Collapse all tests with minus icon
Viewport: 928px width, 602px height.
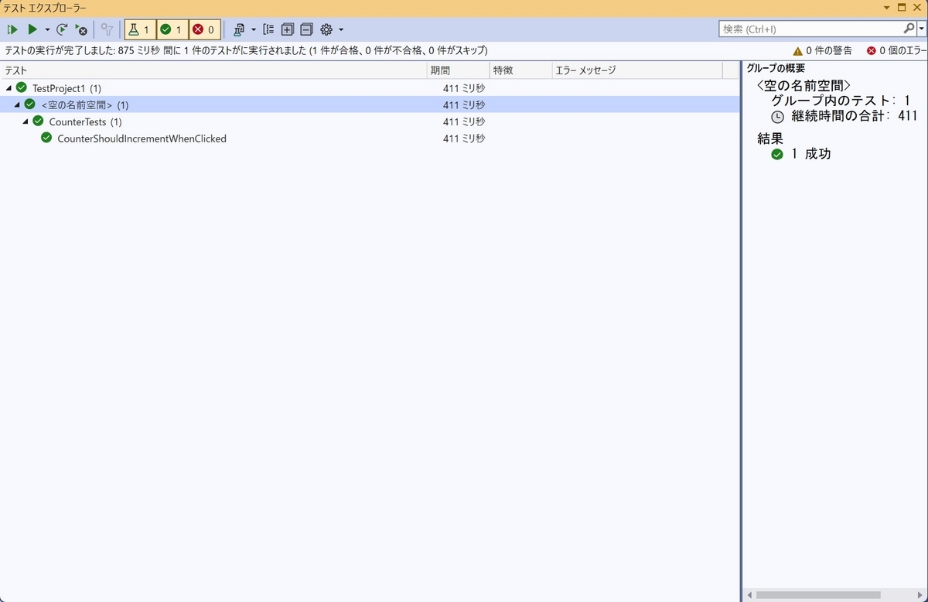click(306, 29)
